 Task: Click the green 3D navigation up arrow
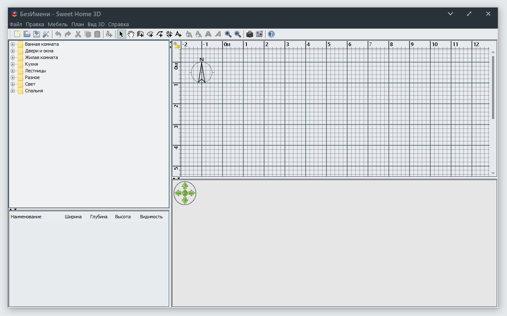pyautogui.click(x=185, y=185)
